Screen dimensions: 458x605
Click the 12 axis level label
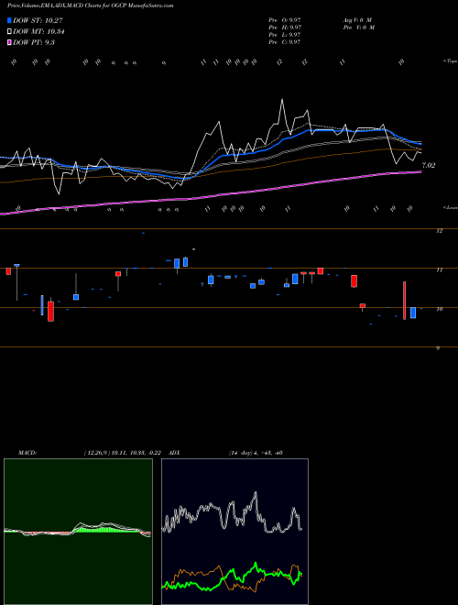[x=439, y=231]
